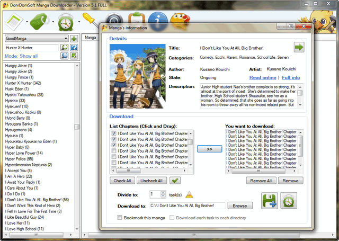Toggle the third checked chapter checkbox
This screenshot has height=241, width=339.
[114, 145]
